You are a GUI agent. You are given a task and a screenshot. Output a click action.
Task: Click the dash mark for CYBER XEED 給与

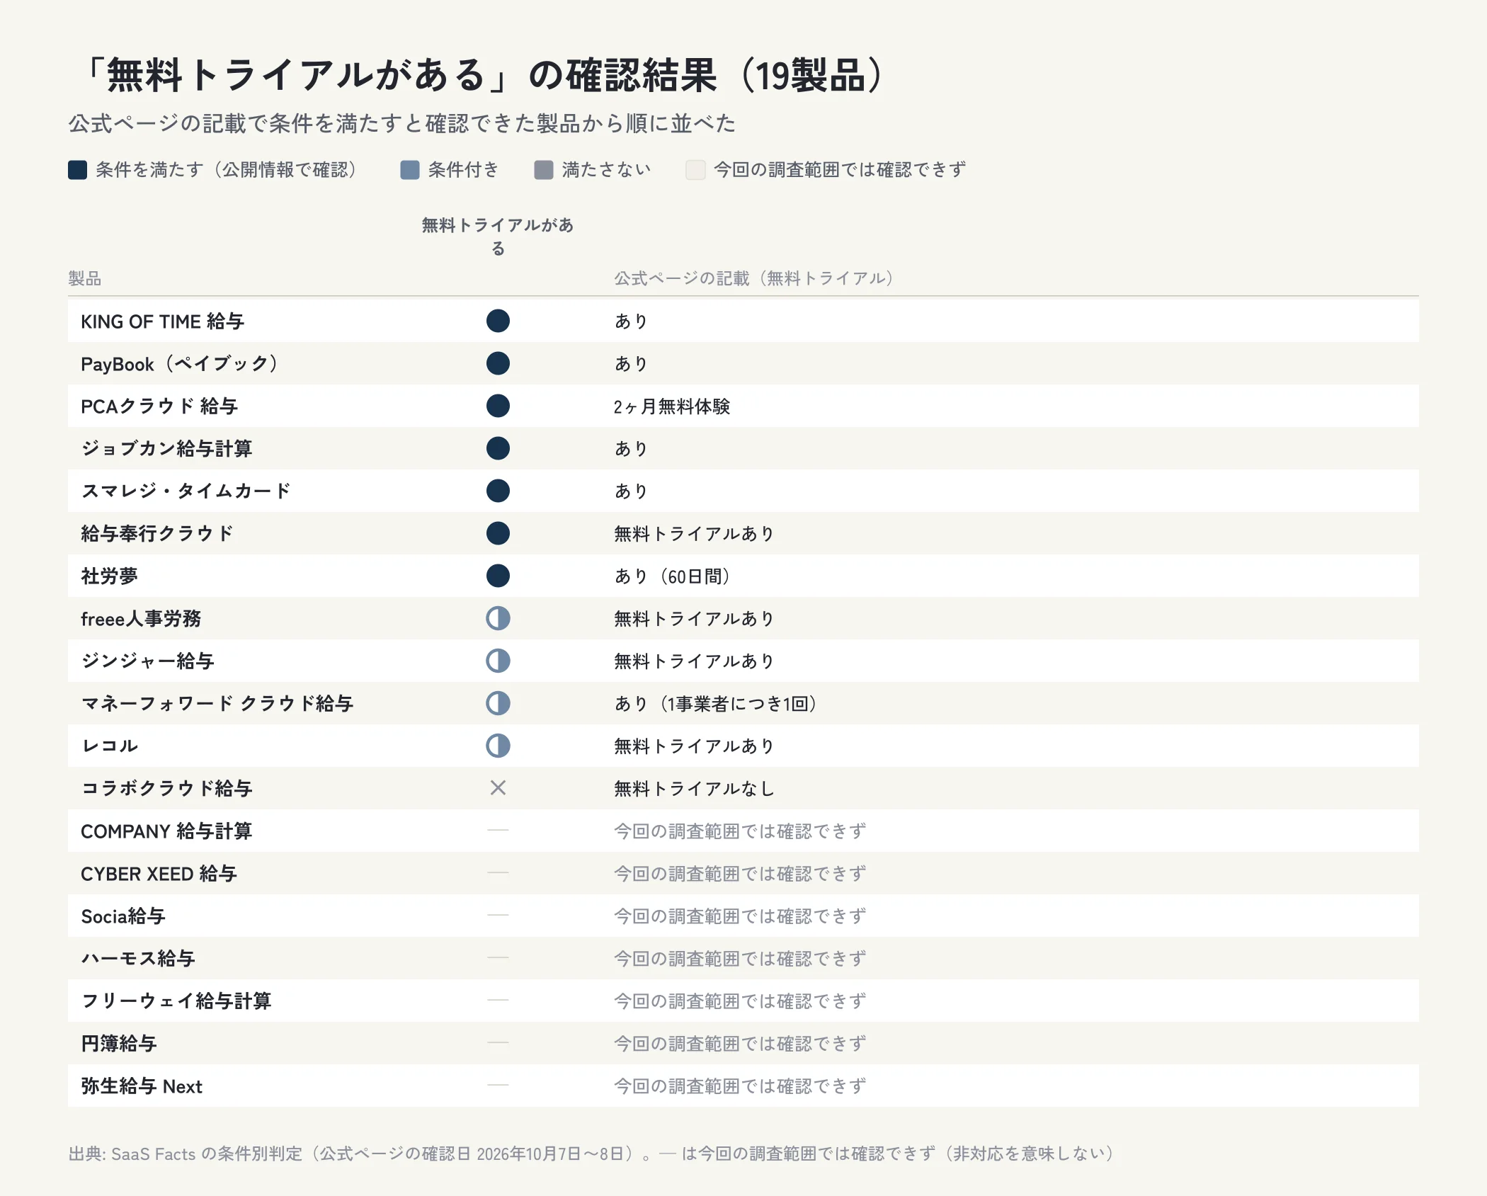[x=498, y=872]
